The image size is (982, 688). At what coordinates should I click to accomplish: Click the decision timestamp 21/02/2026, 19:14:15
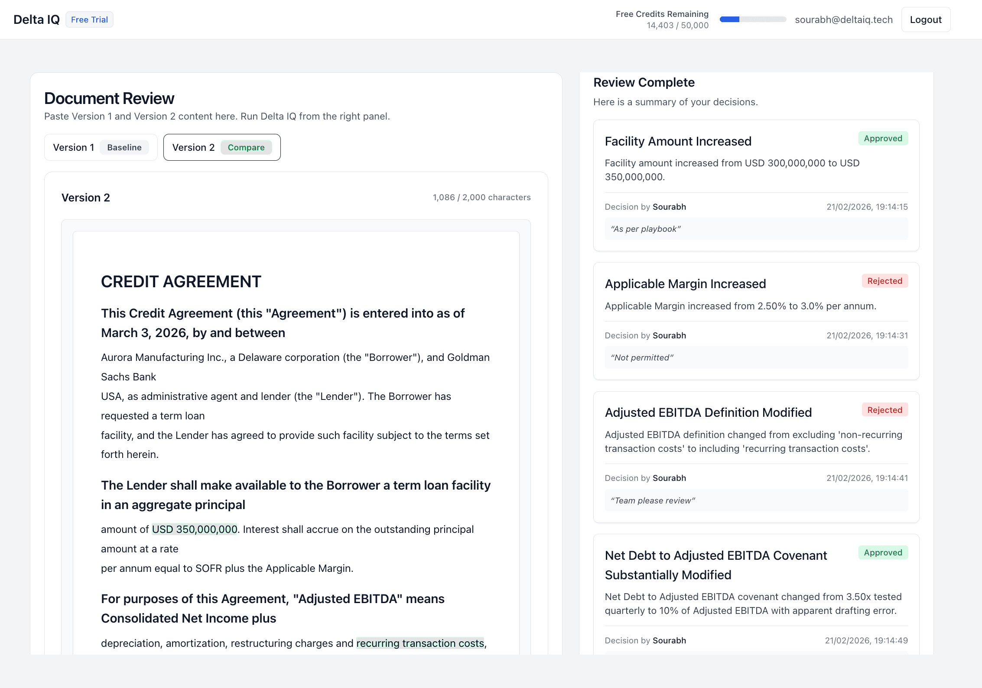click(x=867, y=207)
